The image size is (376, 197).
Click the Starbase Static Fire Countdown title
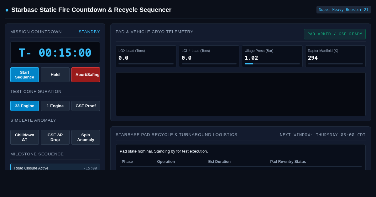pyautogui.click(x=91, y=10)
